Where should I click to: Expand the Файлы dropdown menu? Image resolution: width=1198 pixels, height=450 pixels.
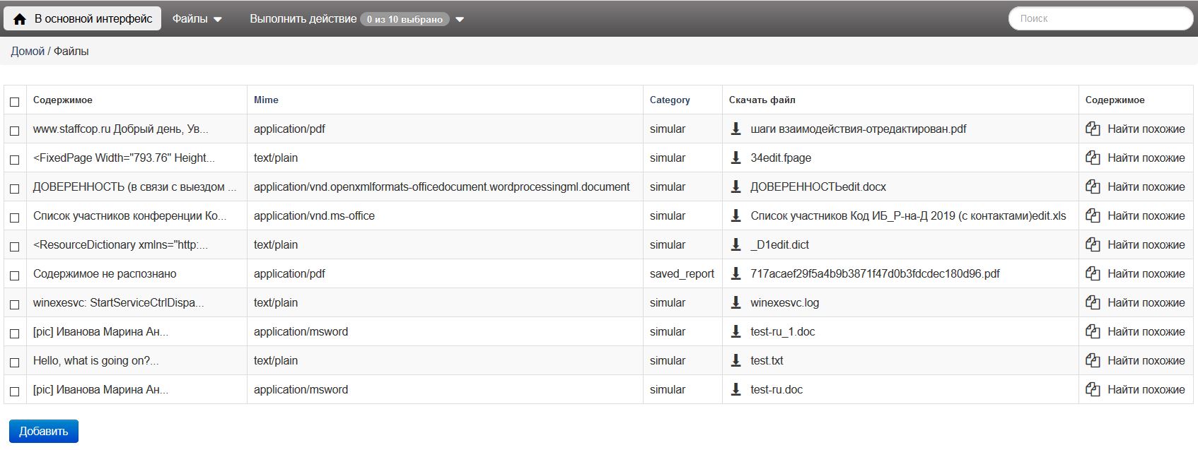tap(197, 19)
